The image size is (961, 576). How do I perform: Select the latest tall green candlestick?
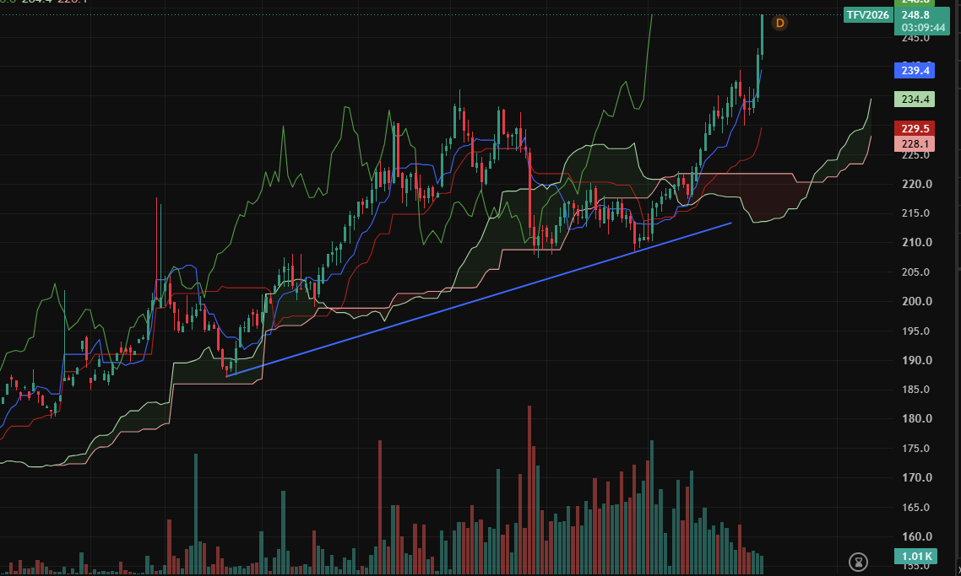762,36
